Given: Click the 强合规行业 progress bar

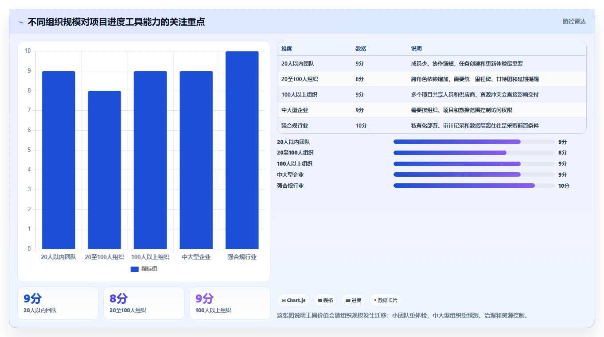Looking at the screenshot, I should [474, 186].
